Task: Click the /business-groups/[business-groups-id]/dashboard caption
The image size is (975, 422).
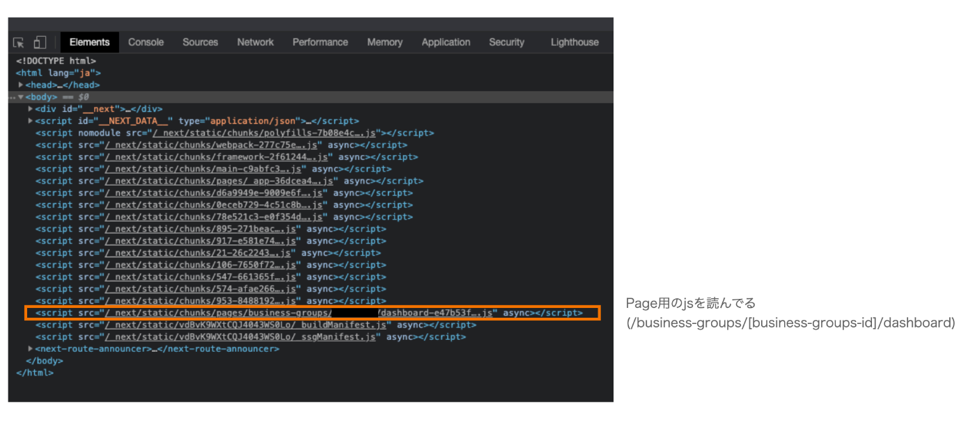Action: pos(790,323)
